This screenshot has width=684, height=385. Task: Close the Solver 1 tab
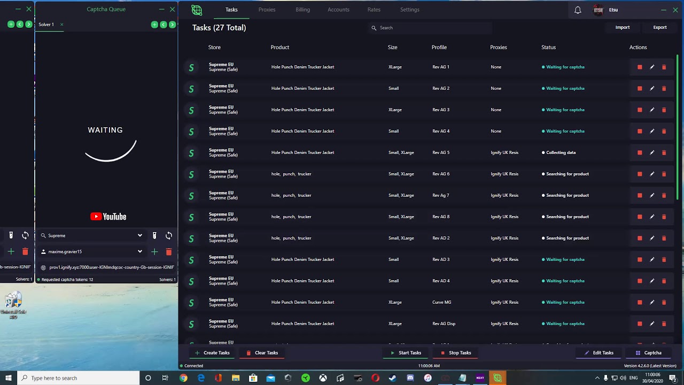click(61, 25)
